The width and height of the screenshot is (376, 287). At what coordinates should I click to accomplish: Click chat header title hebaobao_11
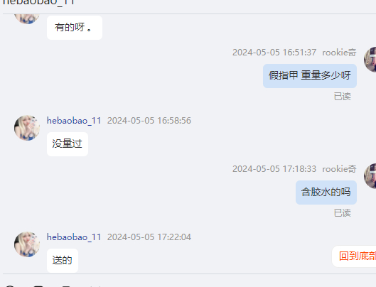(x=38, y=2)
